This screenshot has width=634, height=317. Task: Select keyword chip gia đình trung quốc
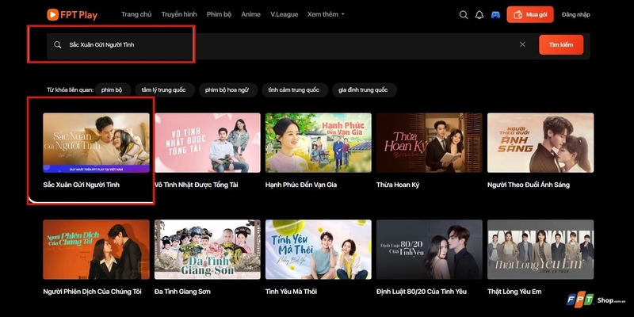coord(364,90)
